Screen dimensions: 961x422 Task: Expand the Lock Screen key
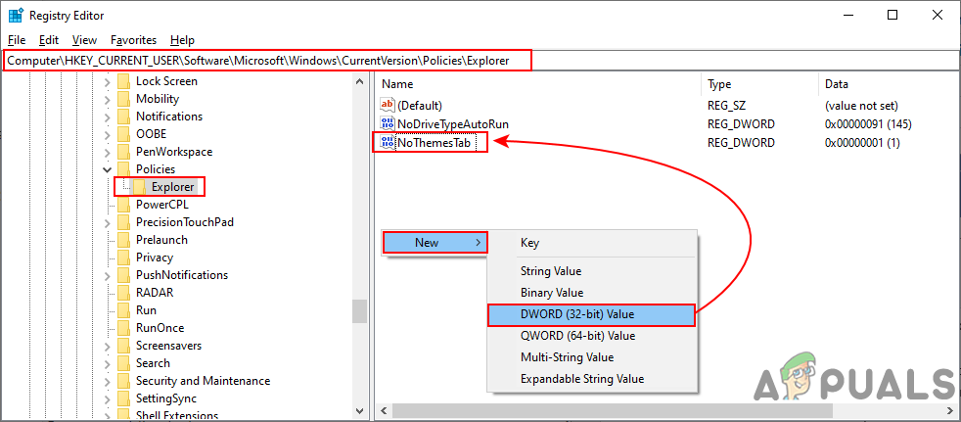[x=108, y=81]
